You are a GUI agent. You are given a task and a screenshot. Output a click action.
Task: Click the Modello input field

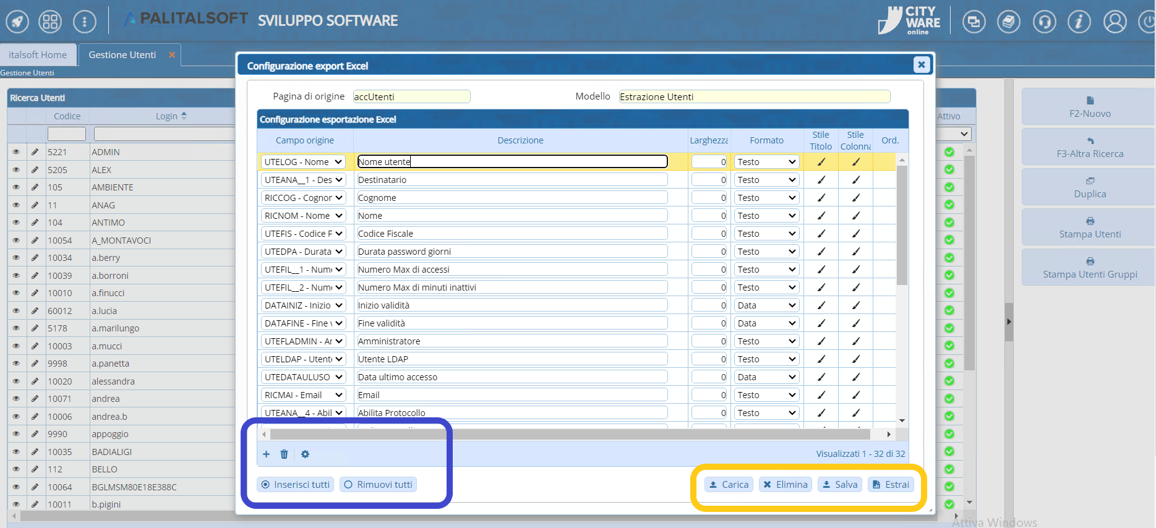(754, 96)
